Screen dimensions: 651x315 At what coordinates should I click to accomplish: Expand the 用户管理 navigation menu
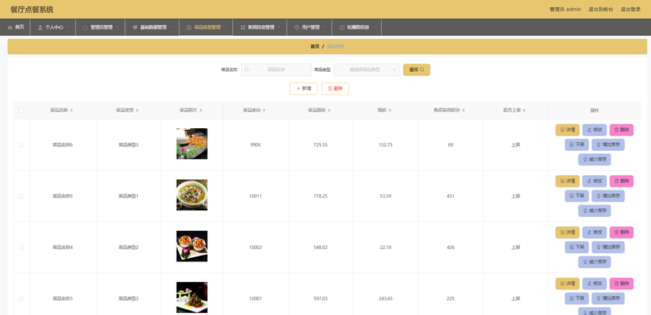[x=311, y=27]
